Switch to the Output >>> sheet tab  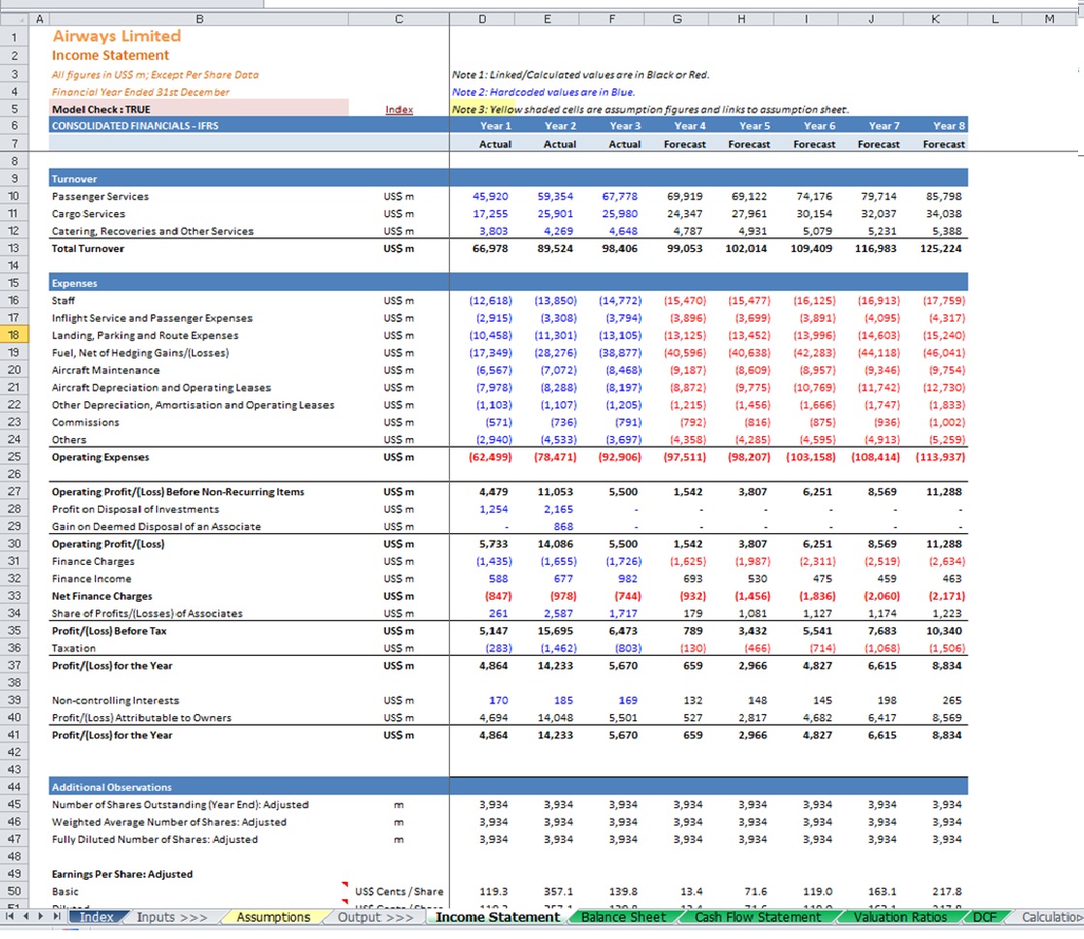374,917
